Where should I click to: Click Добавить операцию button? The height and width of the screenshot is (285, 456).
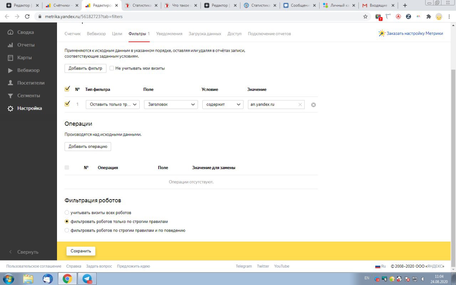[88, 146]
